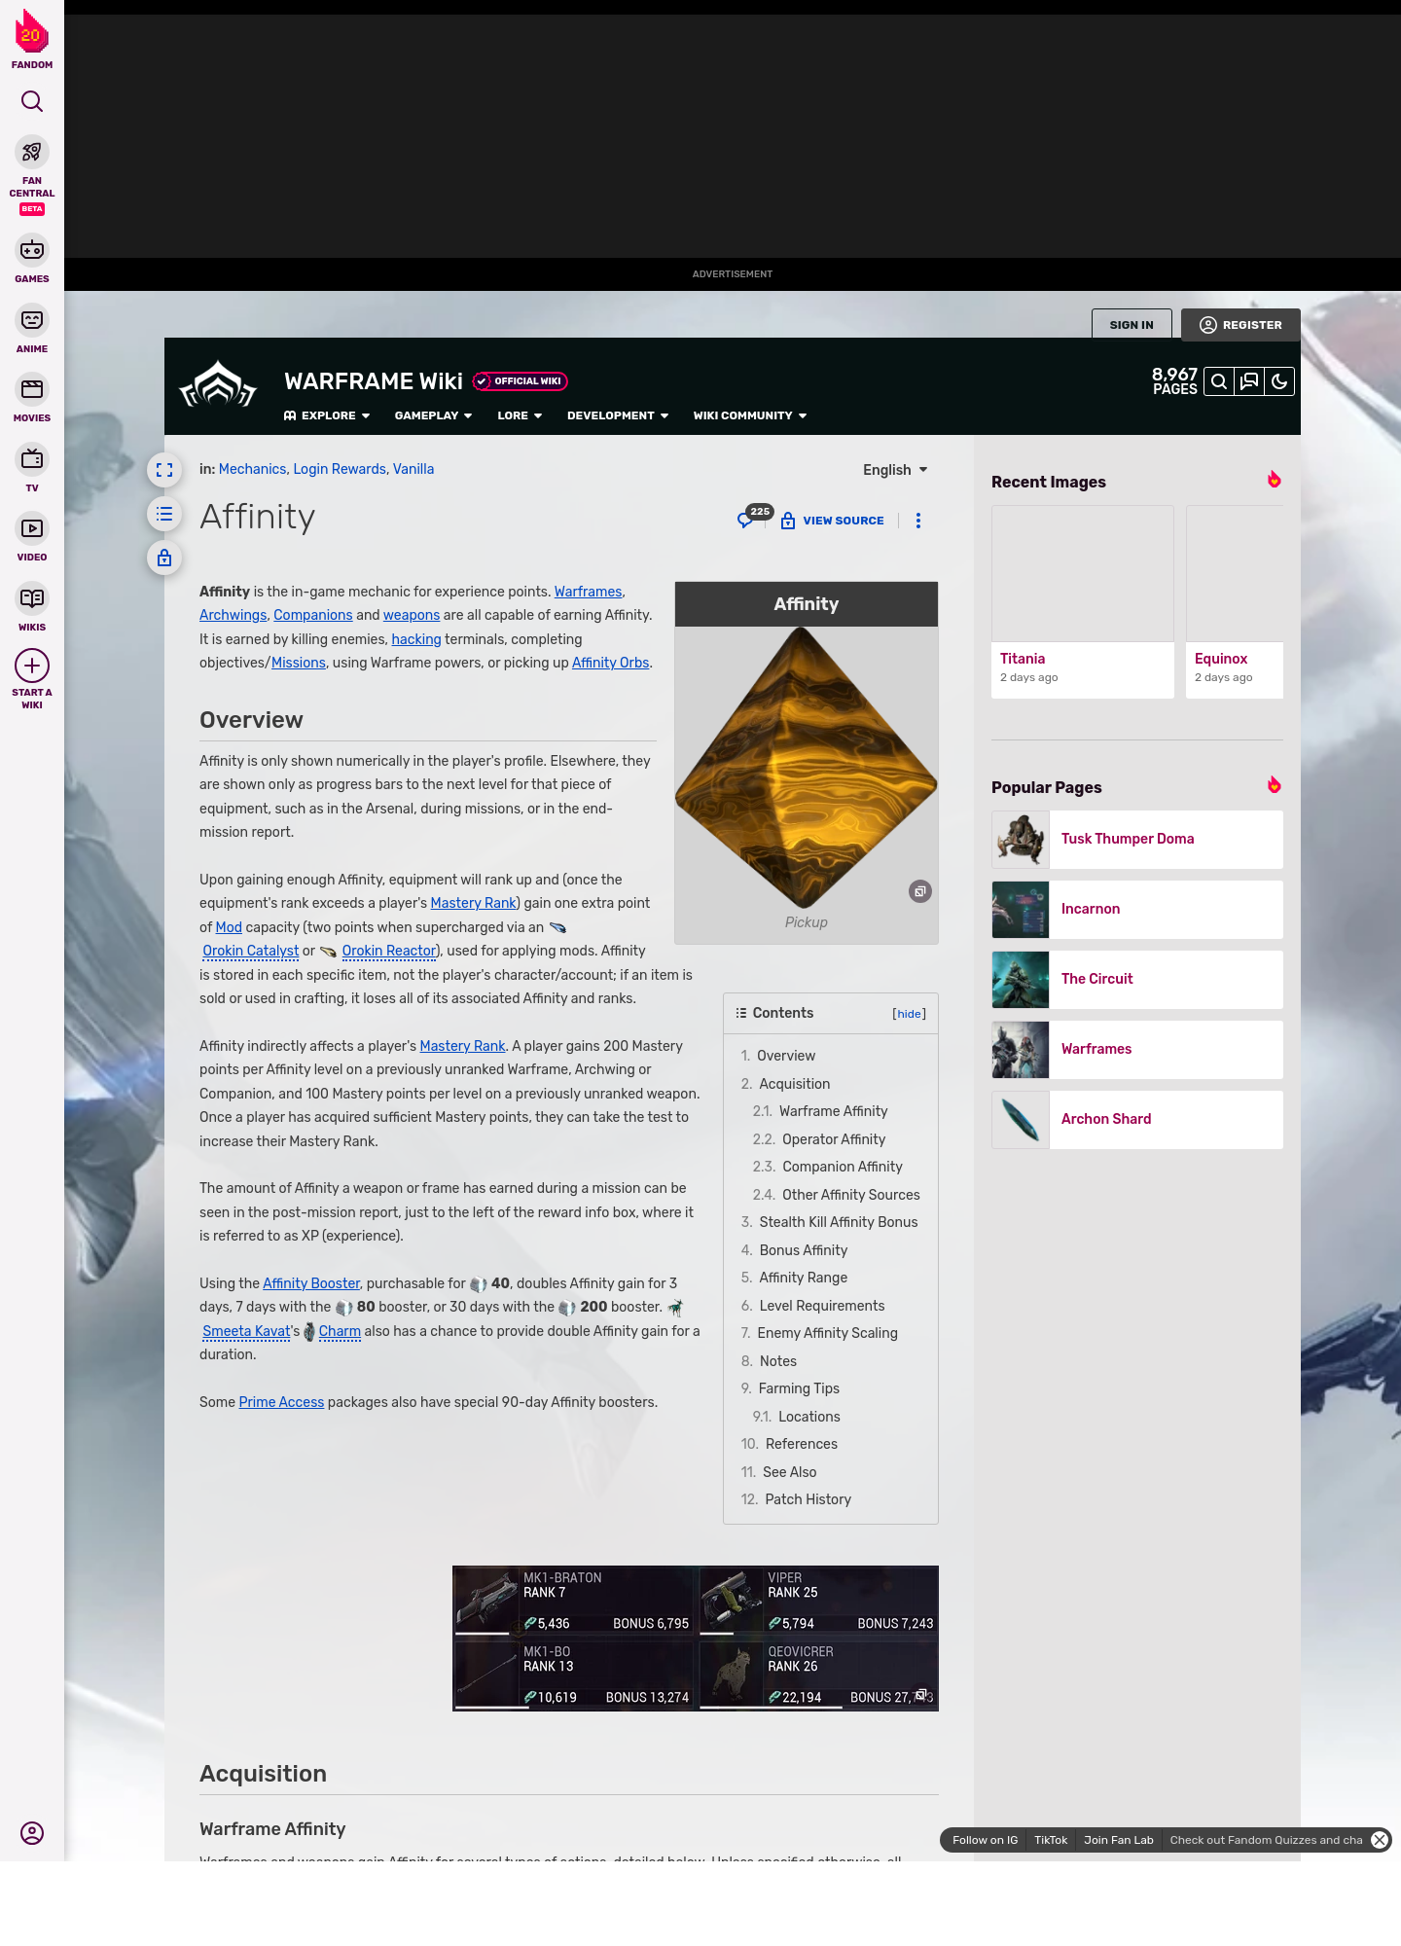The image size is (1401, 1946).
Task: Click Start a Wiki plus icon
Action: (x=32, y=666)
